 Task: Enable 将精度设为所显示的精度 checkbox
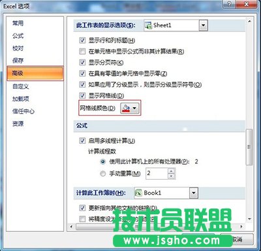coord(82,219)
